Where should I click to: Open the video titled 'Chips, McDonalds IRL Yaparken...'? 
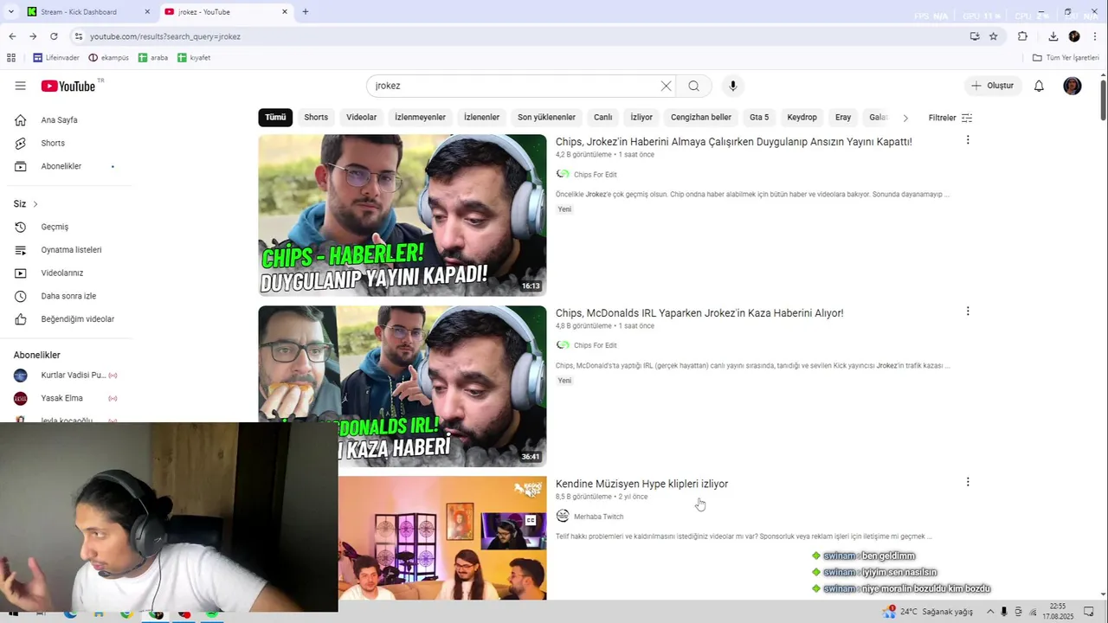699,313
